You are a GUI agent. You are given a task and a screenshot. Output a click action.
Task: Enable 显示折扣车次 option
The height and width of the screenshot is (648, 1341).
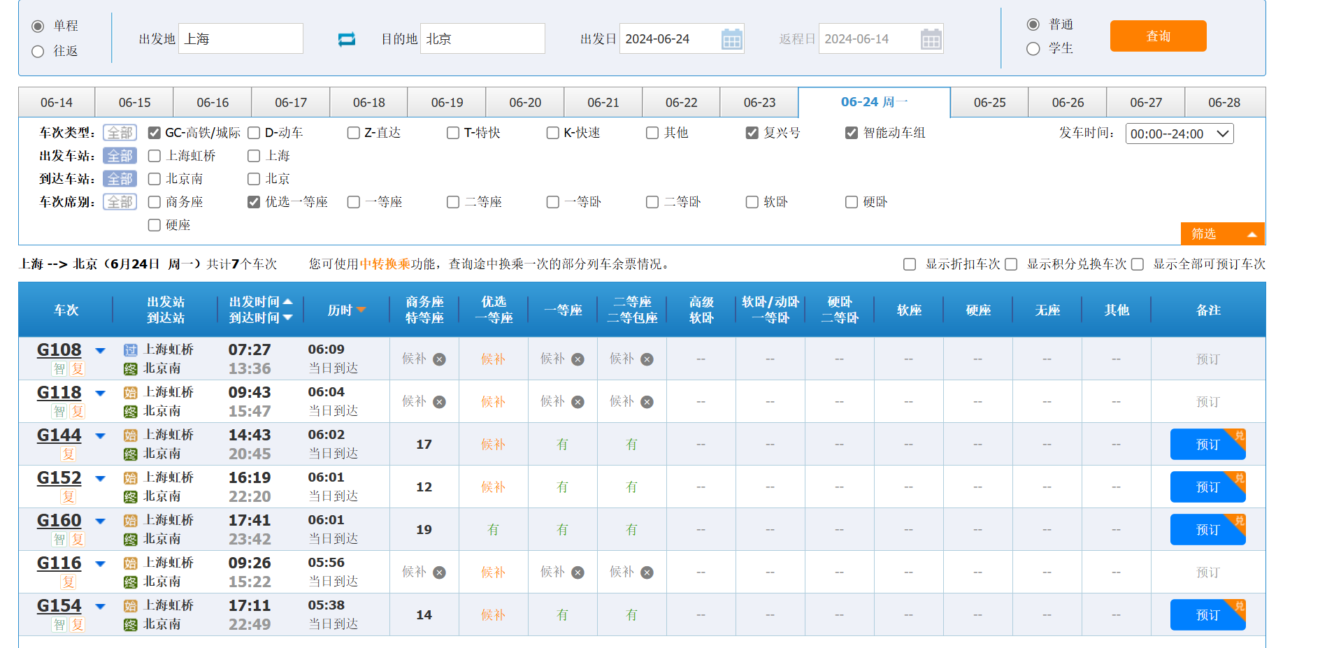[x=909, y=264]
